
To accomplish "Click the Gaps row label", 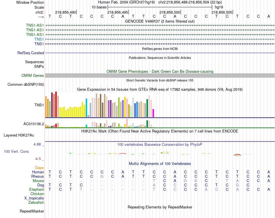I will click(39, 168).
